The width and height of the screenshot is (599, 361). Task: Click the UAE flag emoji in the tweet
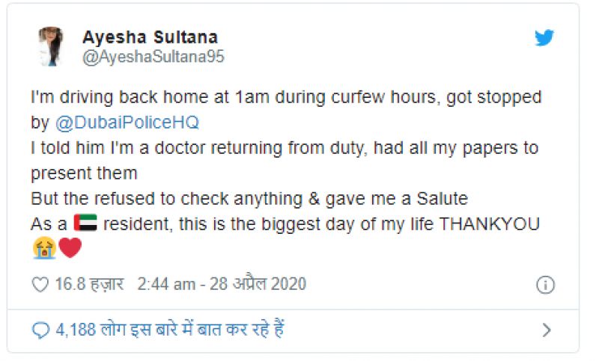pyautogui.click(x=86, y=224)
